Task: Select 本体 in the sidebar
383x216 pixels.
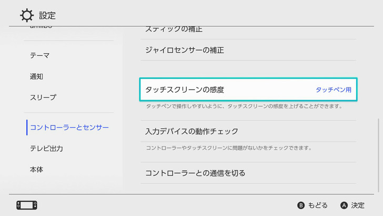Action: 36,170
